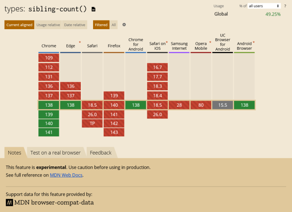Click the Edge notes asterisk

pyautogui.click(x=80, y=42)
